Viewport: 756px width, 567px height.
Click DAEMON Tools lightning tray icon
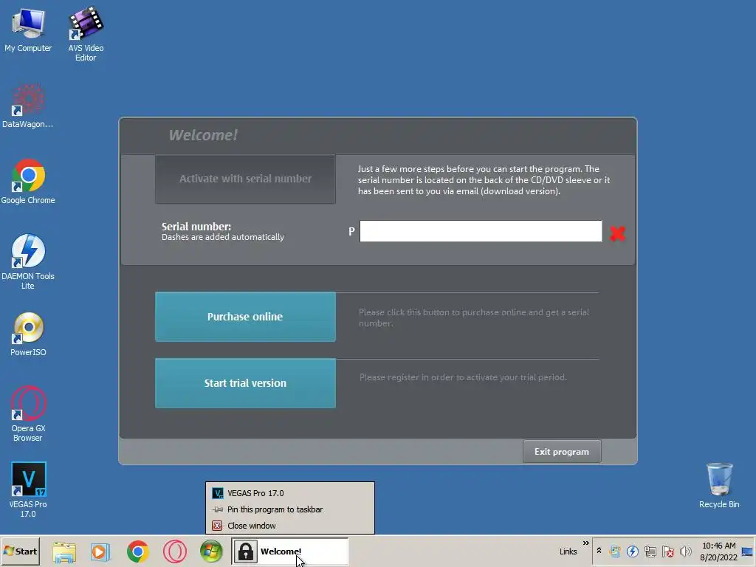(633, 551)
